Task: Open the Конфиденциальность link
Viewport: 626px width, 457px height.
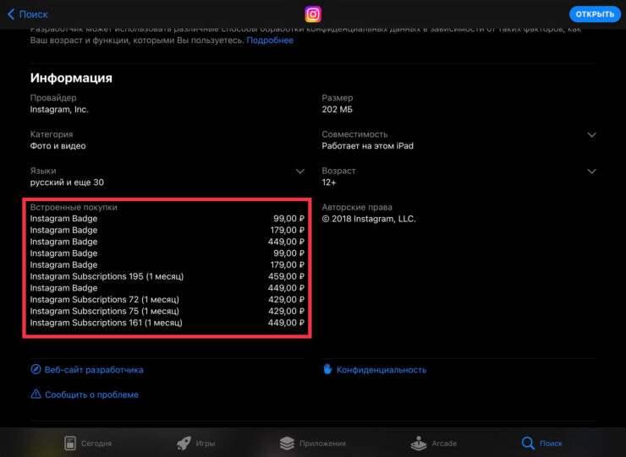Action: [382, 369]
